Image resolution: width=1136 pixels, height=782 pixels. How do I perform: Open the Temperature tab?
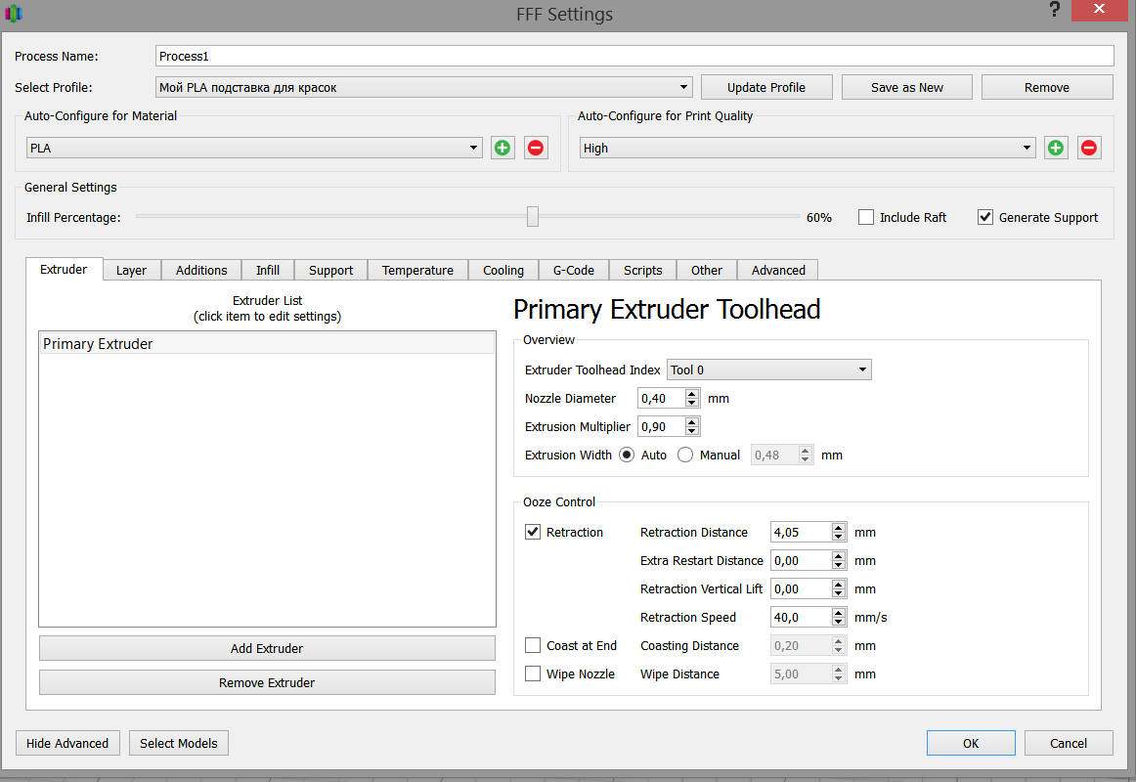click(417, 271)
